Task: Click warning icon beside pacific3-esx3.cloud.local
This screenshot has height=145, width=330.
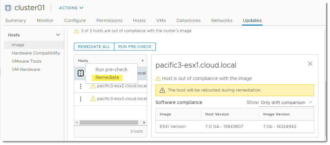Action: [x=93, y=99]
